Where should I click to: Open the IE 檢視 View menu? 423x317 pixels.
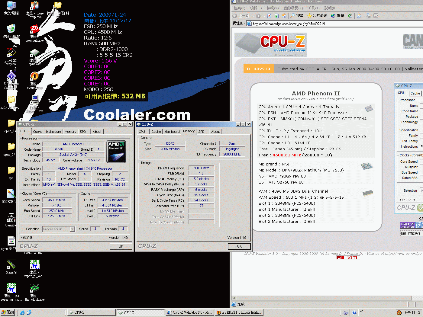click(x=272, y=8)
